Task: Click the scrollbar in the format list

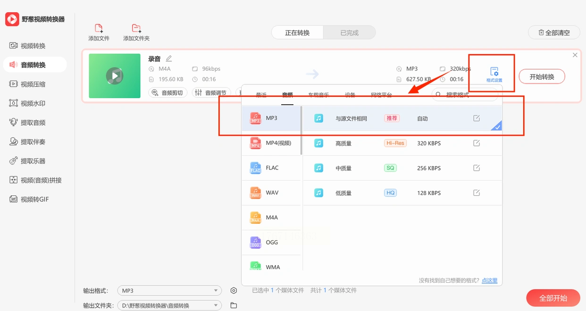Action: pyautogui.click(x=301, y=130)
